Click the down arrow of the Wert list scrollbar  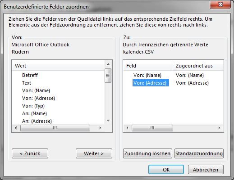click(108, 121)
